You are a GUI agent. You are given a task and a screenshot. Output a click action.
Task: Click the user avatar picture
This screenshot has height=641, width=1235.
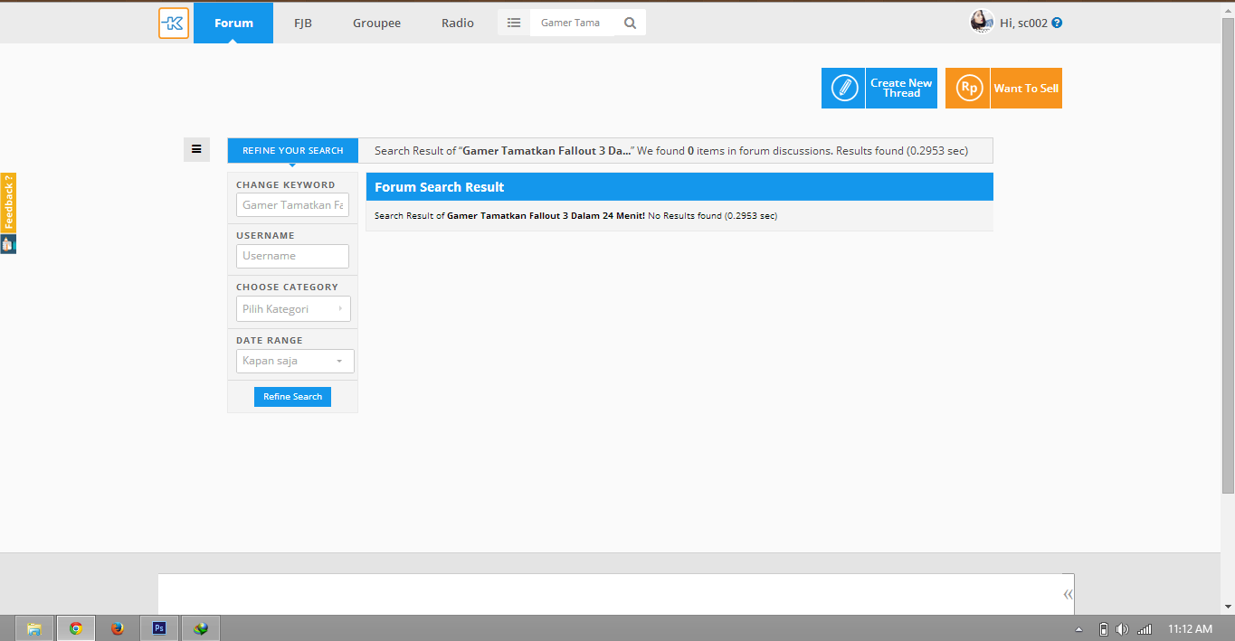click(x=982, y=22)
